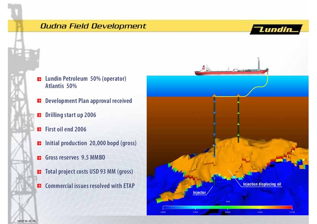The image size is (317, 224).
Task: Click the red arrow bullet beside Gross reserves
Action: point(39,158)
